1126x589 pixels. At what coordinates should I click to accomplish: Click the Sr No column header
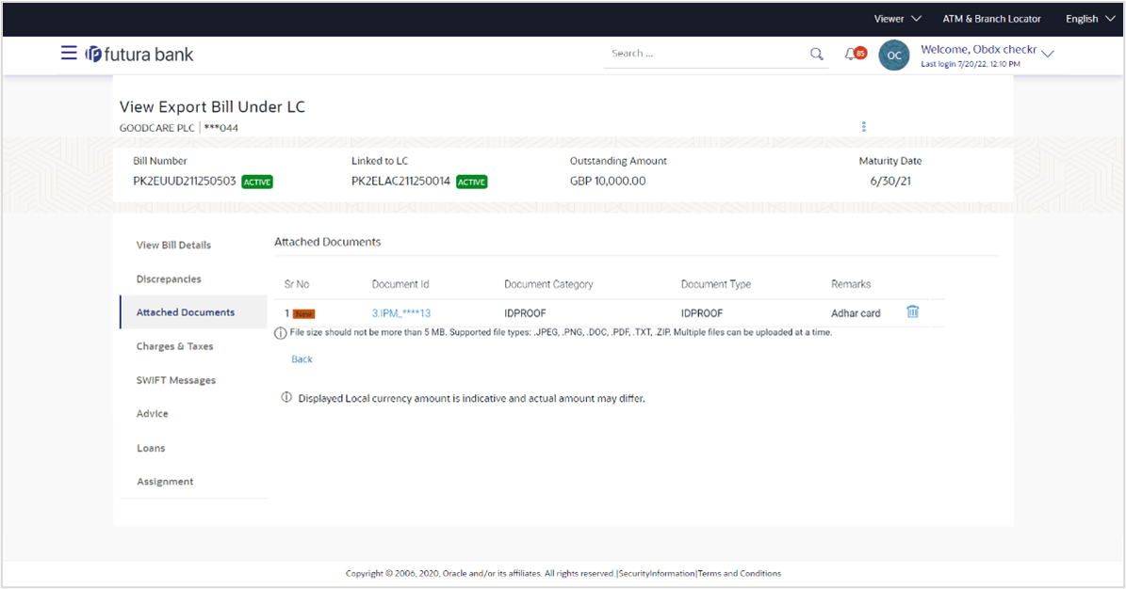[x=297, y=285]
